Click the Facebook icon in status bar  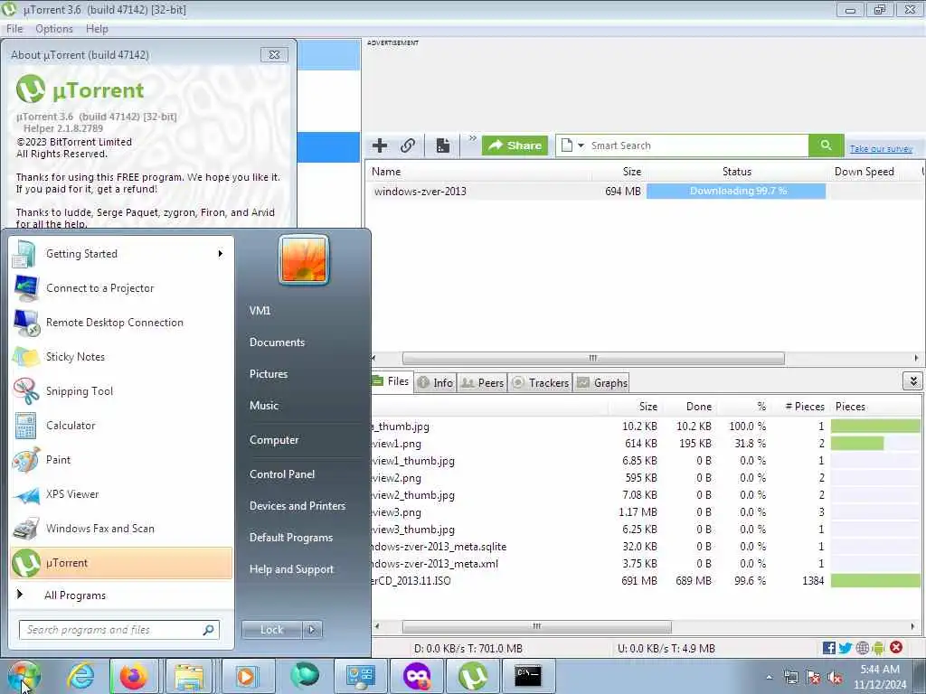pos(828,648)
